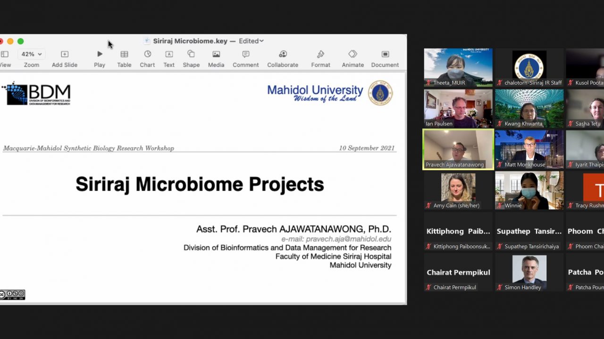Select Pravech Ajawatanawong's video tile
Image resolution: width=604 pixels, height=339 pixels.
458,149
